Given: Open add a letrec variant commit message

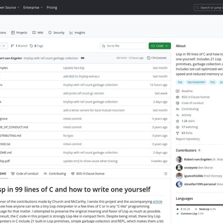Looking at the screenshot, I should click(94, 110).
